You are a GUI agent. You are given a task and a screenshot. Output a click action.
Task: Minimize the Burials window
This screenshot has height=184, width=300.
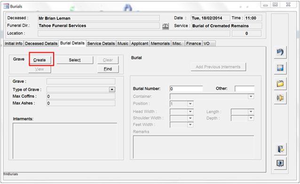[265, 5]
